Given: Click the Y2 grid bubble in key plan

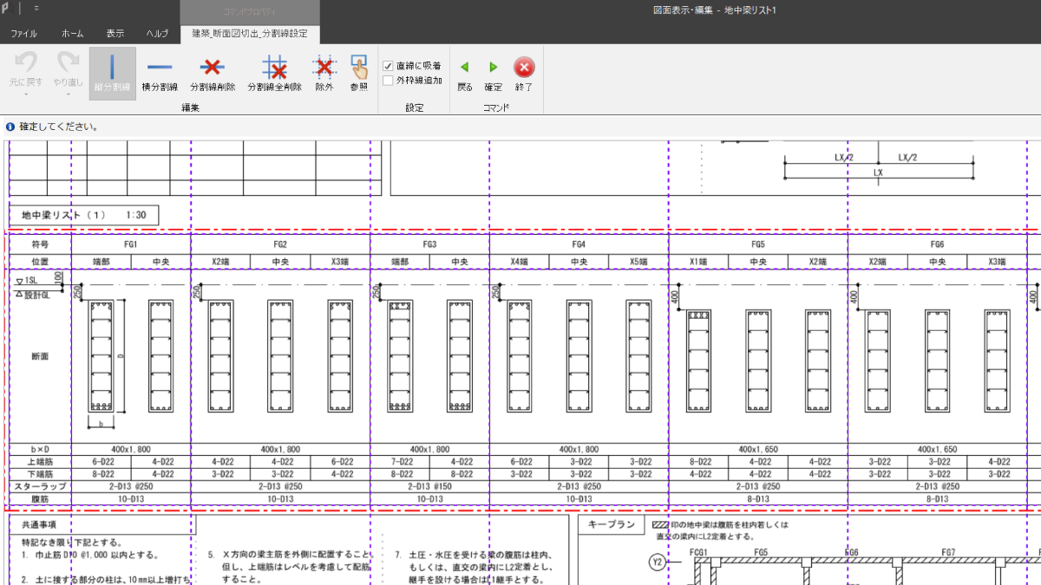Looking at the screenshot, I should point(657,563).
